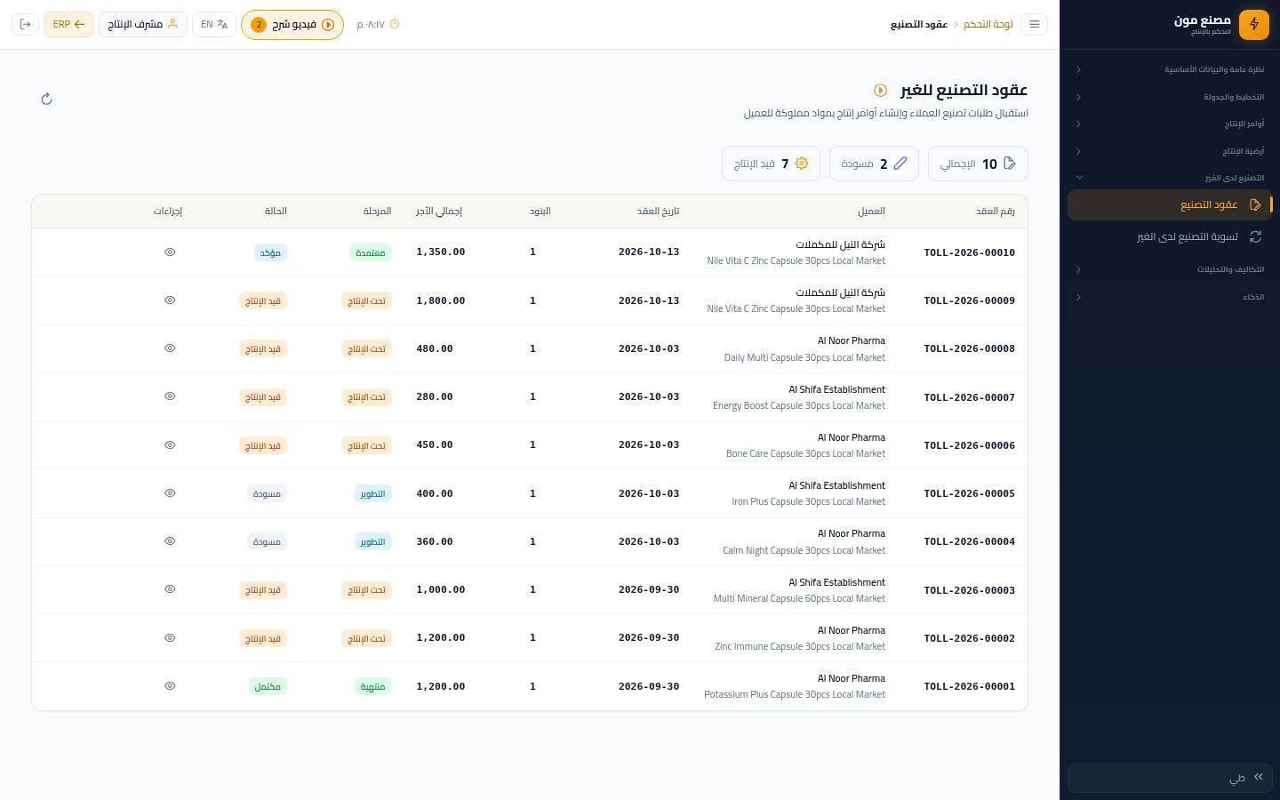This screenshot has width=1280, height=800.
Task: Click the pencil icon in مسودة card
Action: point(900,164)
